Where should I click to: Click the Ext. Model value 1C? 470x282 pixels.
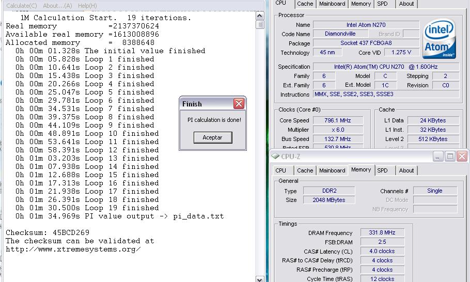(385, 85)
